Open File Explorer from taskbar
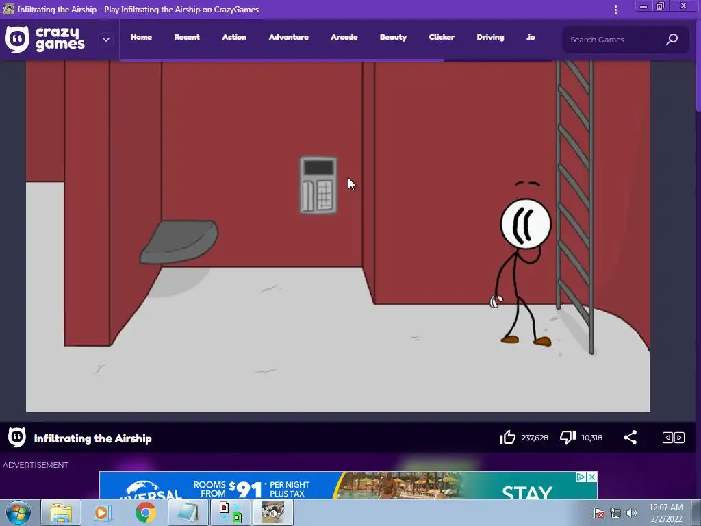This screenshot has width=701, height=526. (x=61, y=512)
